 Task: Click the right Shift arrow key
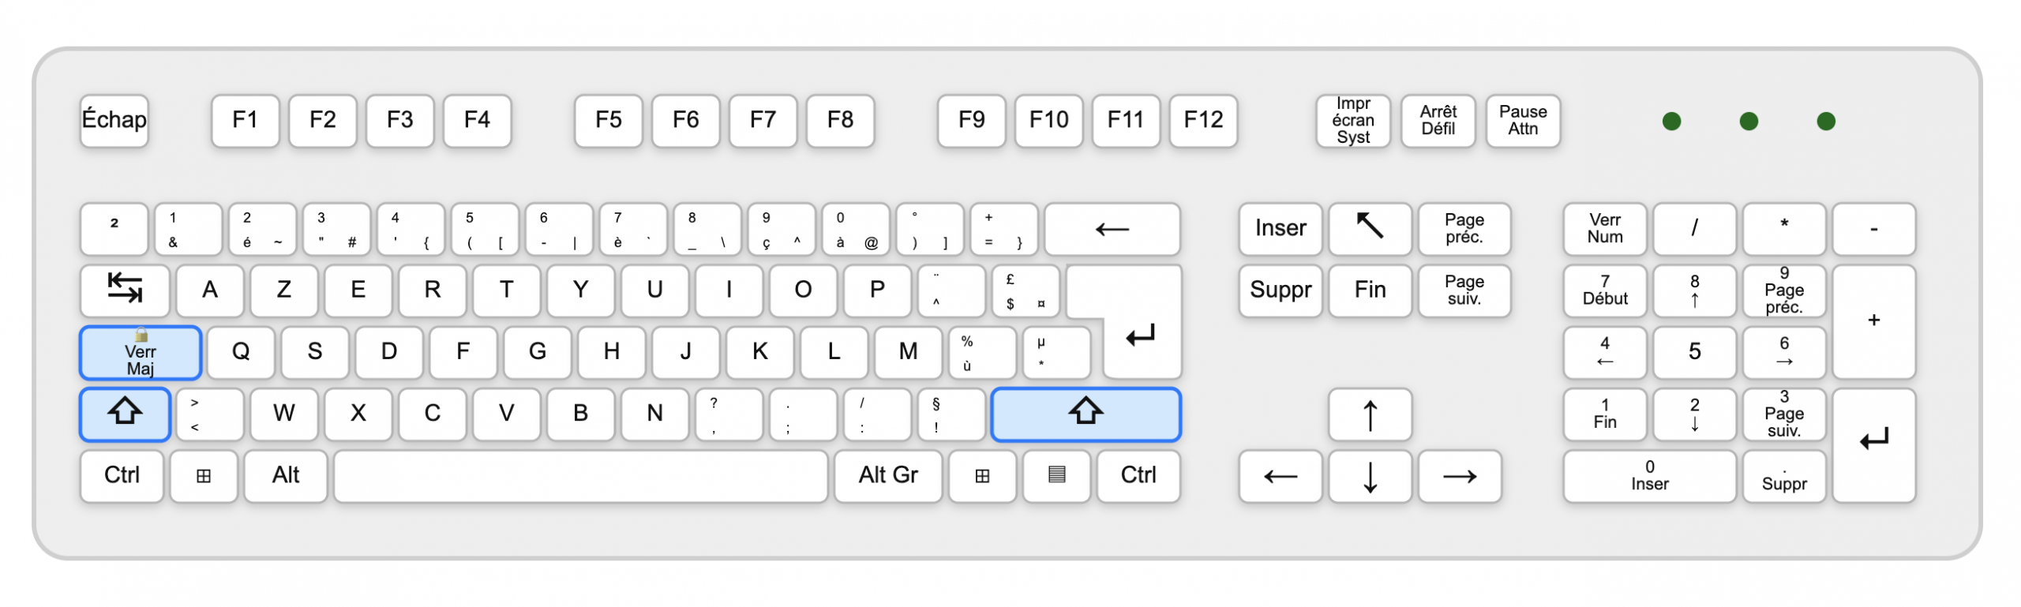(1085, 414)
